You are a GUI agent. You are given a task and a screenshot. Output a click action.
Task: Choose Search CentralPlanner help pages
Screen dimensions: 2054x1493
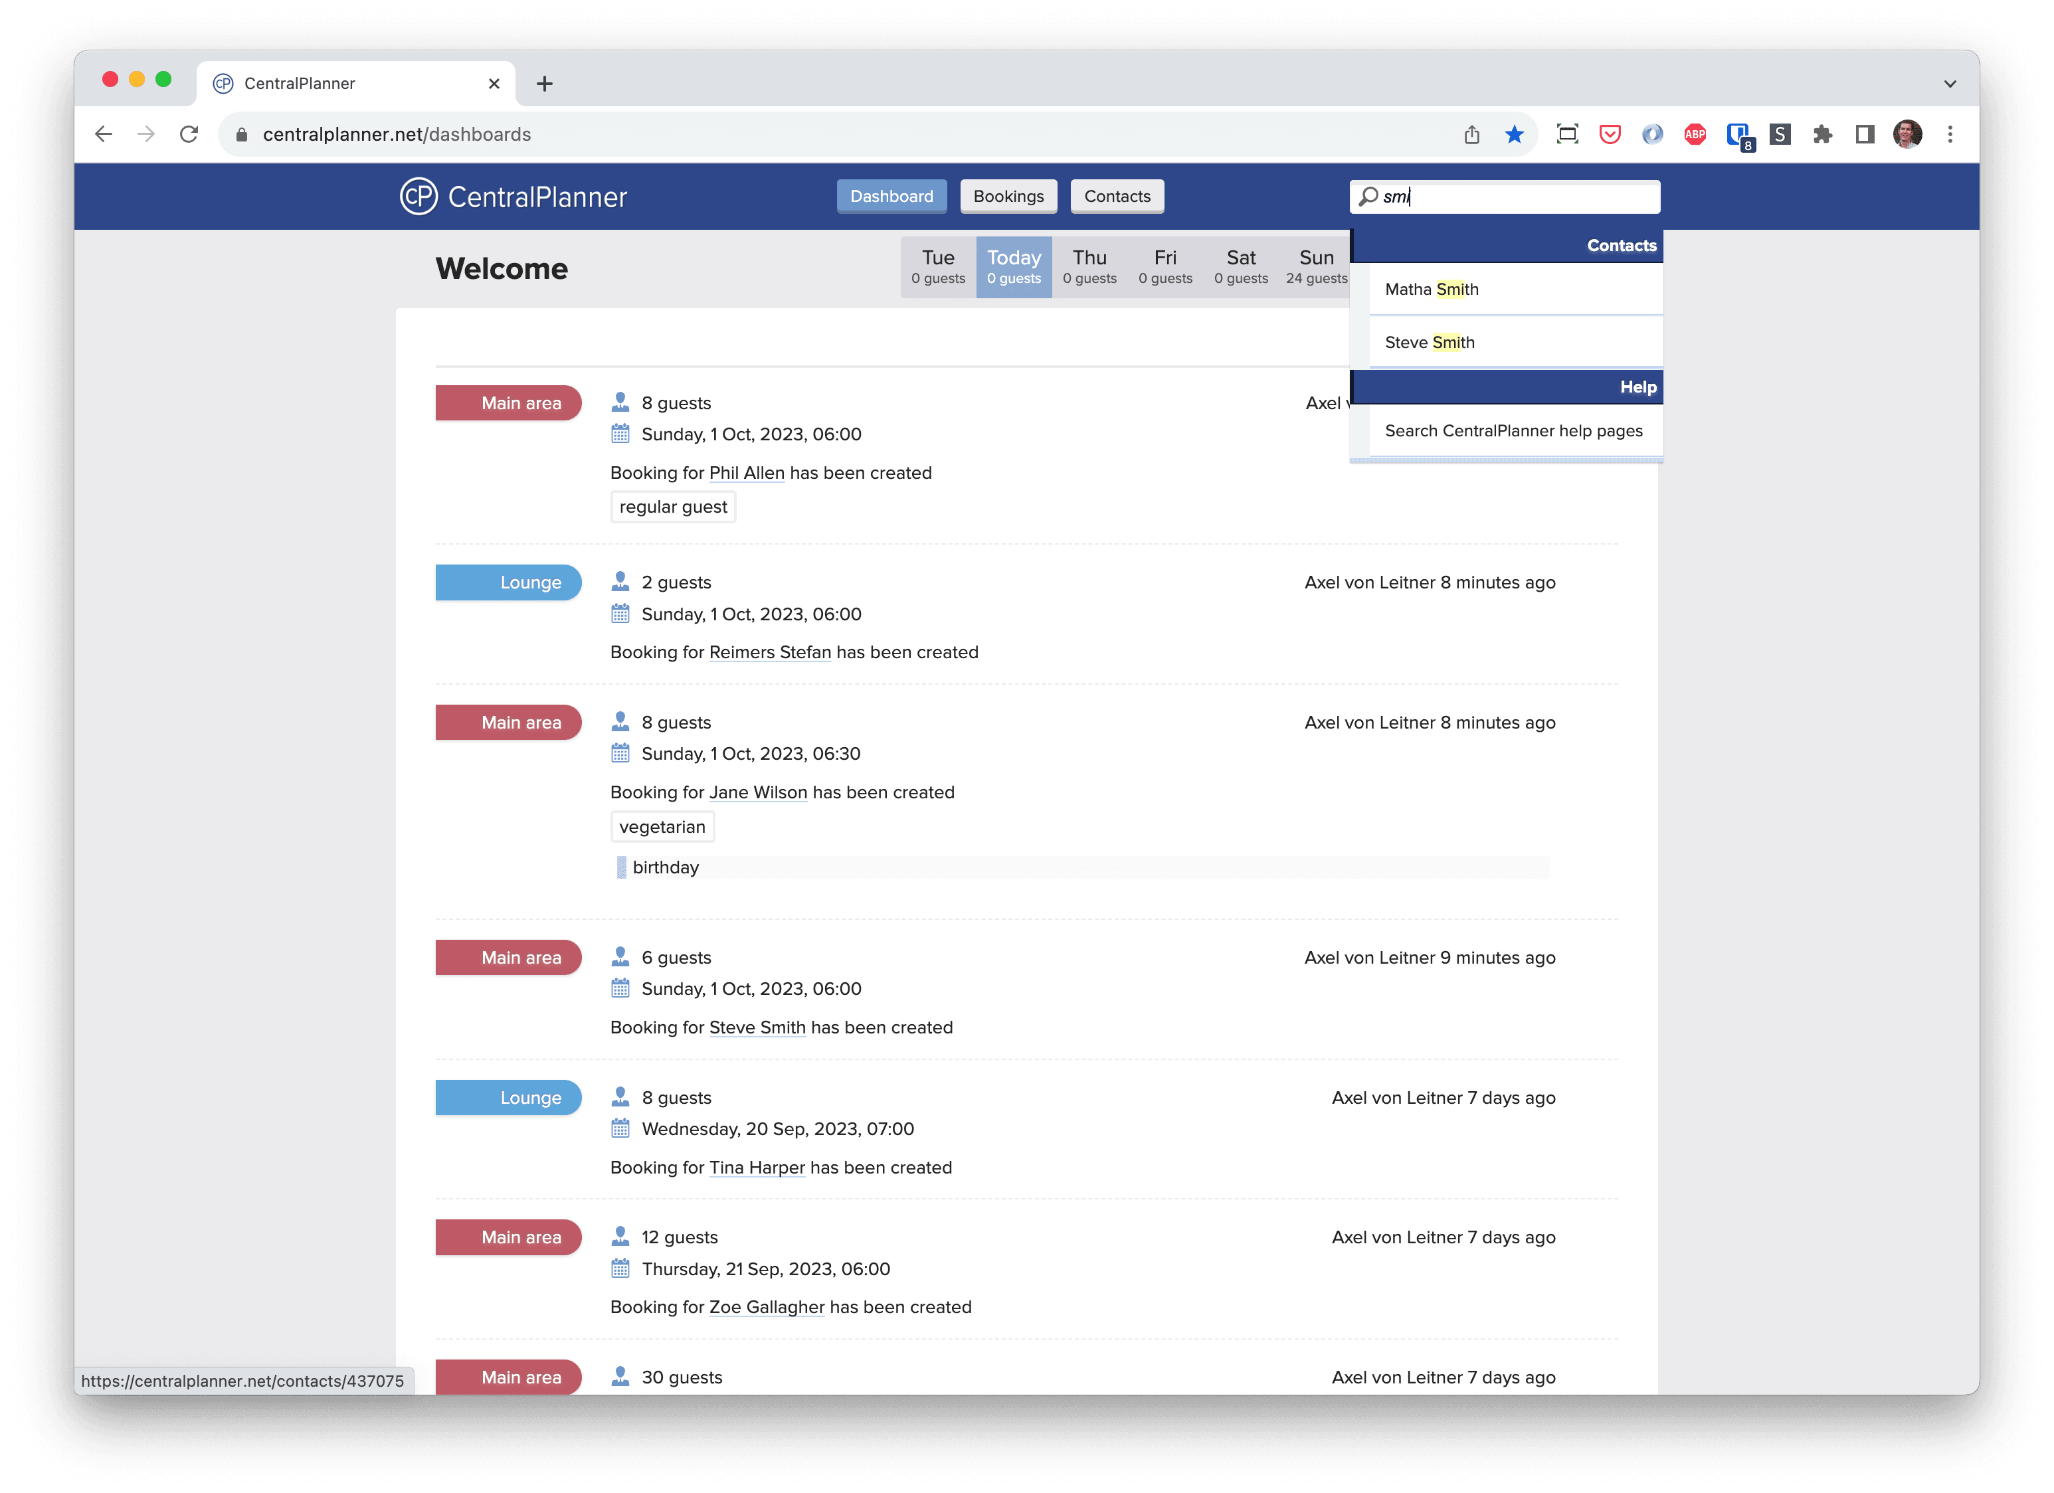click(x=1515, y=431)
